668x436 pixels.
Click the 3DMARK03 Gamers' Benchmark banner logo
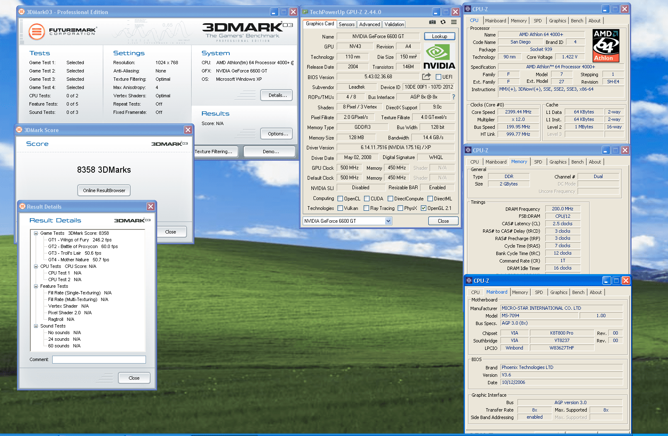tap(248, 32)
